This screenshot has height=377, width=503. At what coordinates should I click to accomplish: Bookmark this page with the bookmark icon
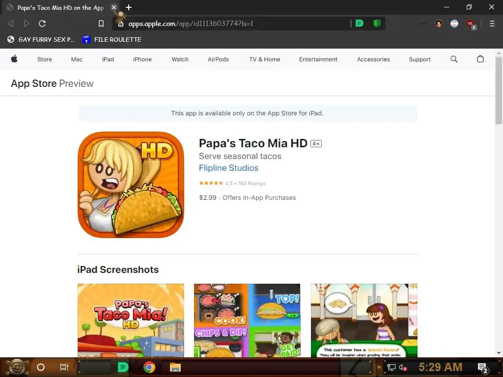click(x=101, y=24)
